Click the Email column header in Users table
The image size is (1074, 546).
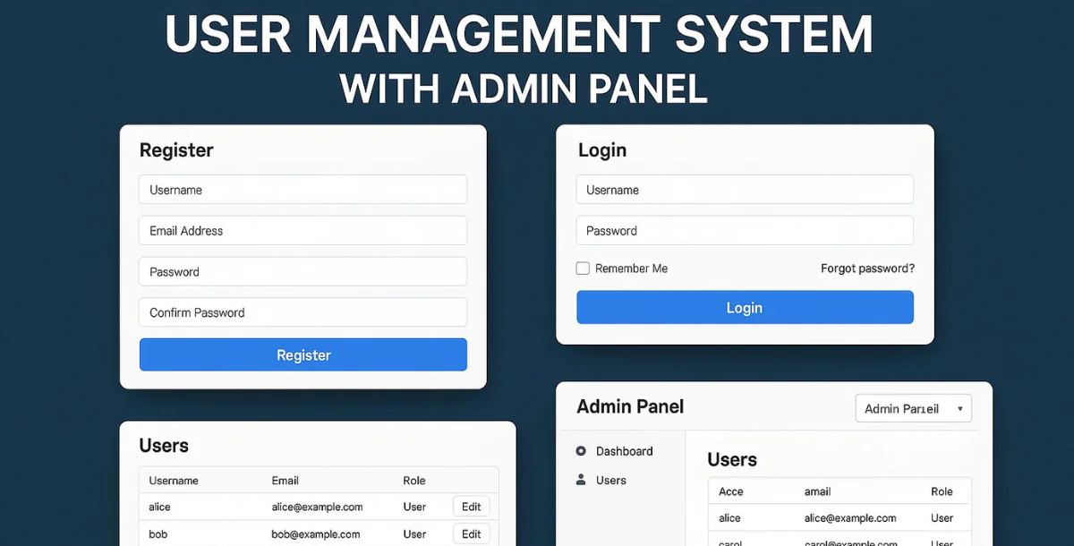(286, 481)
